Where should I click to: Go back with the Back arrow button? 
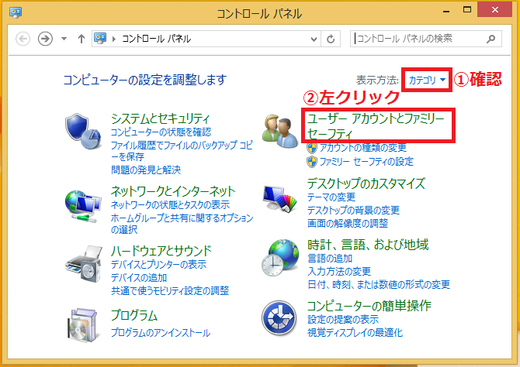(x=23, y=39)
